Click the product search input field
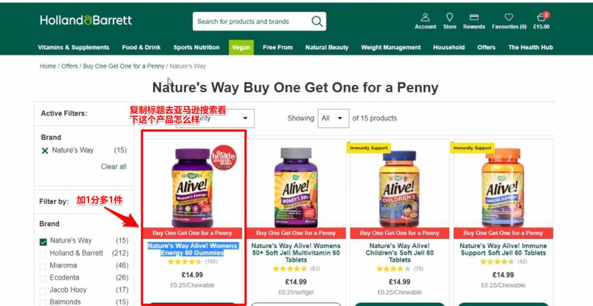This screenshot has width=593, height=306. tap(251, 21)
